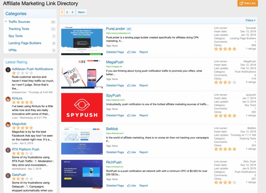
Task: Click the avatar beside DatsPush review
Action: 8,176
